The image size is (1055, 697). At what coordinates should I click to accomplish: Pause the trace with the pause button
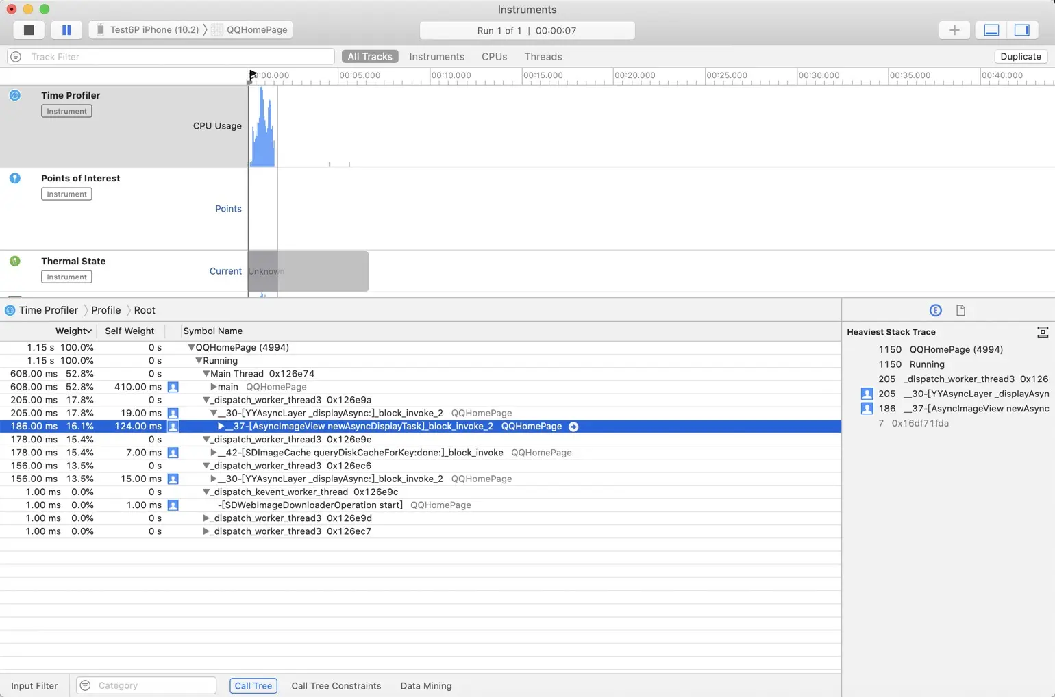[x=66, y=30]
